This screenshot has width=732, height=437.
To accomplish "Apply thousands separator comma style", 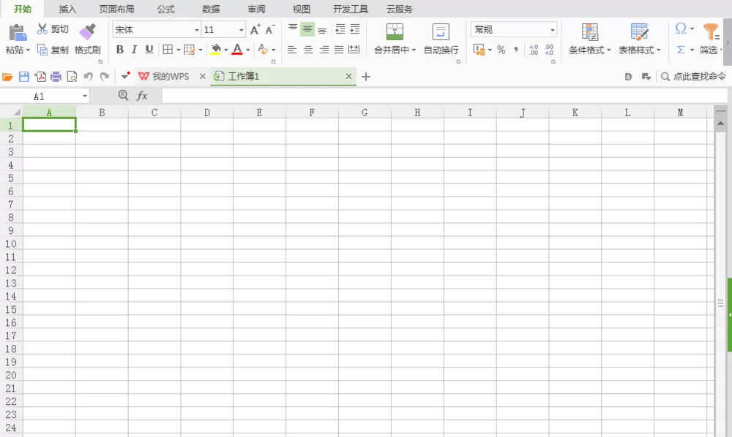I will (516, 50).
